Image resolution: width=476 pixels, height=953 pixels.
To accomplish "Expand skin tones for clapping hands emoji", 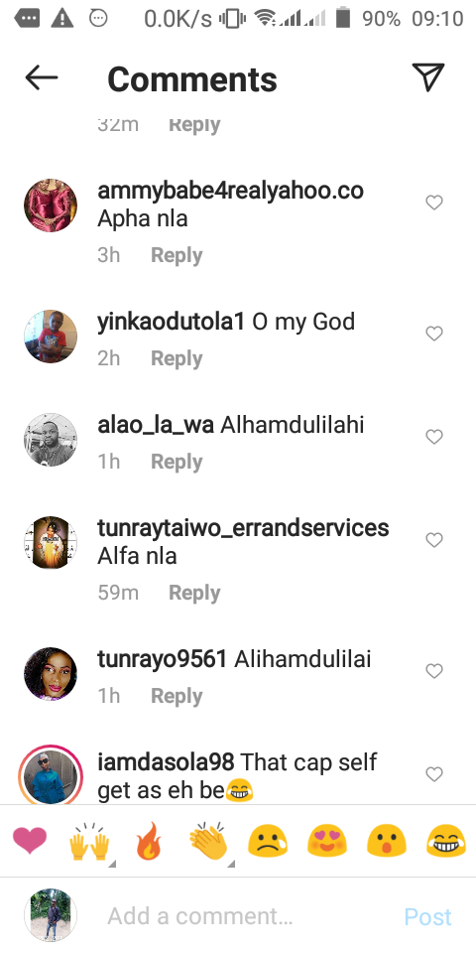I will point(231,864).
